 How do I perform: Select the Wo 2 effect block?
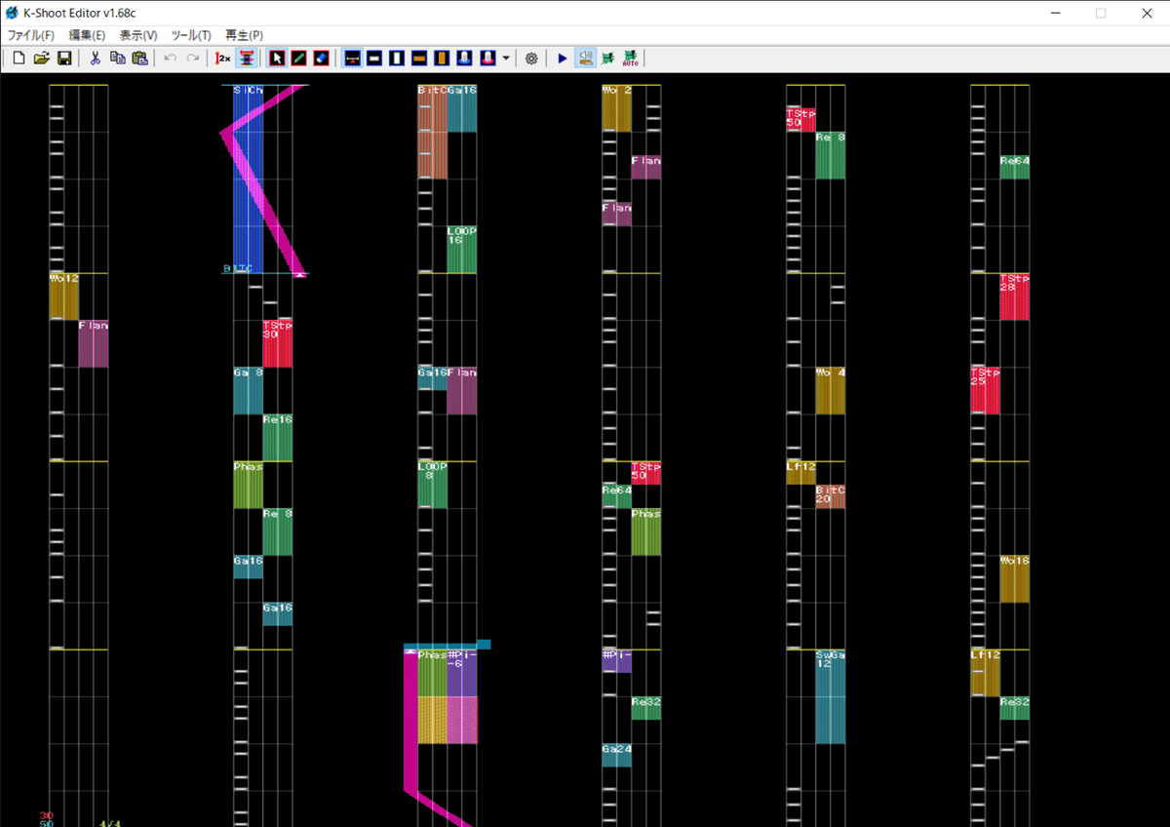pyautogui.click(x=617, y=108)
